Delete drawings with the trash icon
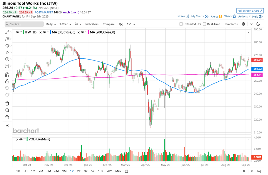Image resolution: width=268 pixels, height=175 pixels. 7,104
